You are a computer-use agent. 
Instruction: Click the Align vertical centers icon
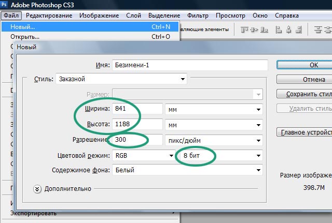[253, 30]
